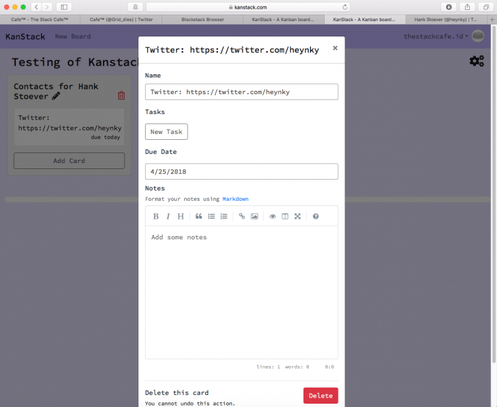
Task: Click the Due Date field 4/25/2018
Action: pos(241,172)
